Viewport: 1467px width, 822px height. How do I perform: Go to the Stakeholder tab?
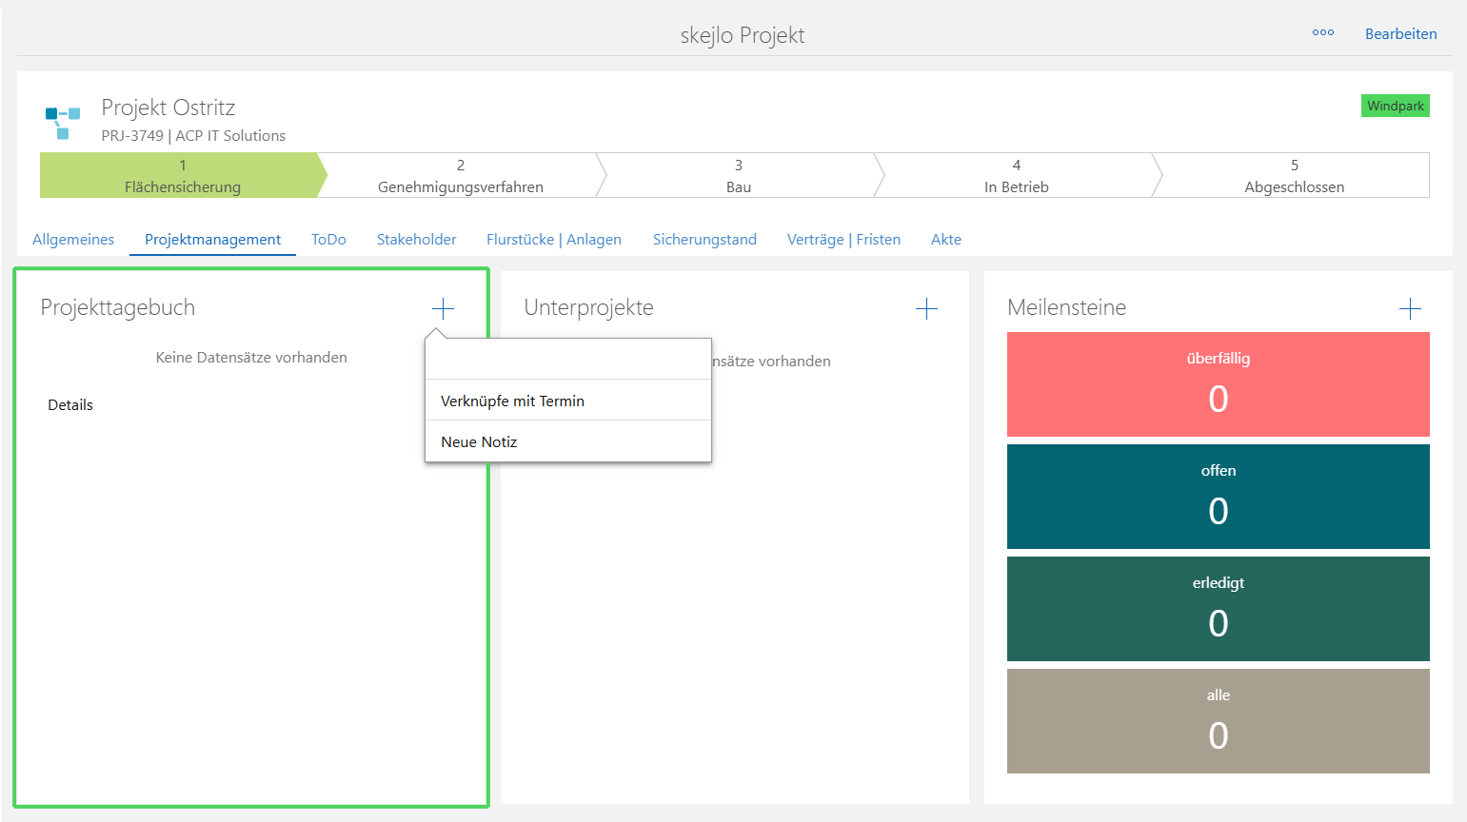point(416,240)
